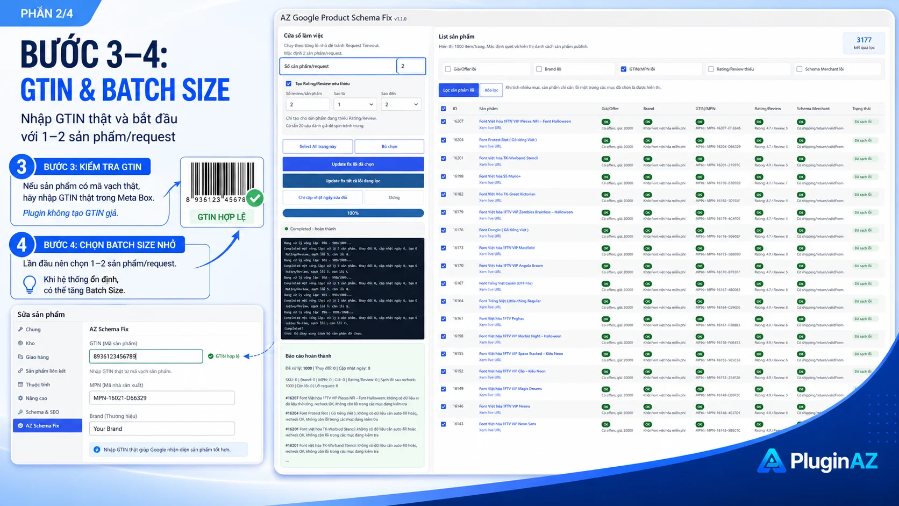The width and height of the screenshot is (899, 506).
Task: Toggle Tạo Rating/Review nếu thiếu checkbox
Action: click(289, 83)
